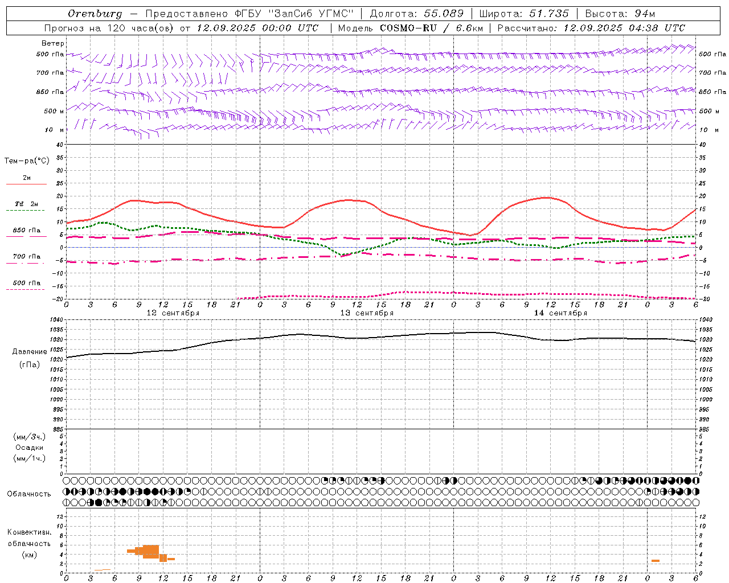Image resolution: width=729 pixels, height=583 pixels.
Task: Click the "Конвективн." convective label
Action: pyautogui.click(x=29, y=532)
